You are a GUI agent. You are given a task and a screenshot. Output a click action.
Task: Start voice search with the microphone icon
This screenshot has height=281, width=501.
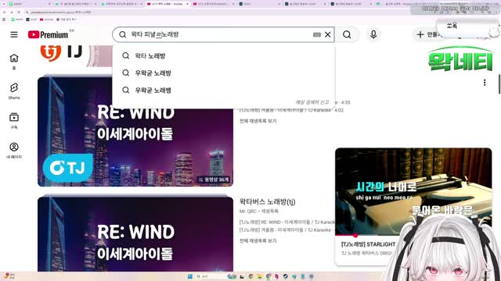tap(373, 34)
